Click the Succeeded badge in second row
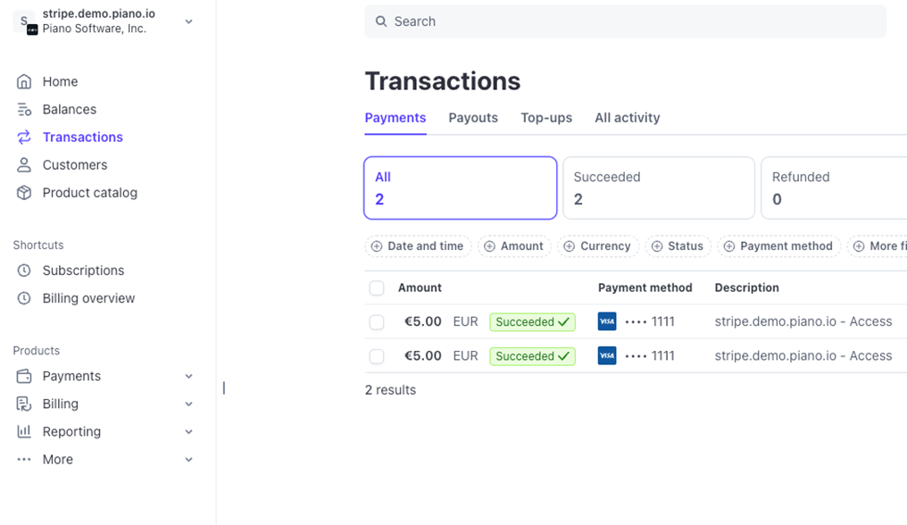The width and height of the screenshot is (907, 525). 532,356
